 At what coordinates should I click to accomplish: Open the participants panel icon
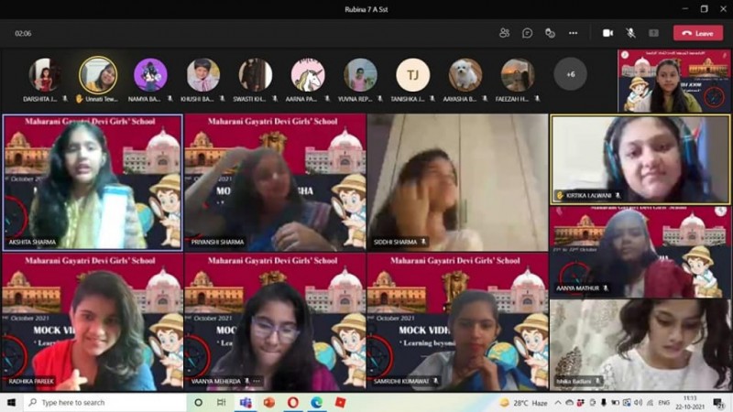pos(505,33)
